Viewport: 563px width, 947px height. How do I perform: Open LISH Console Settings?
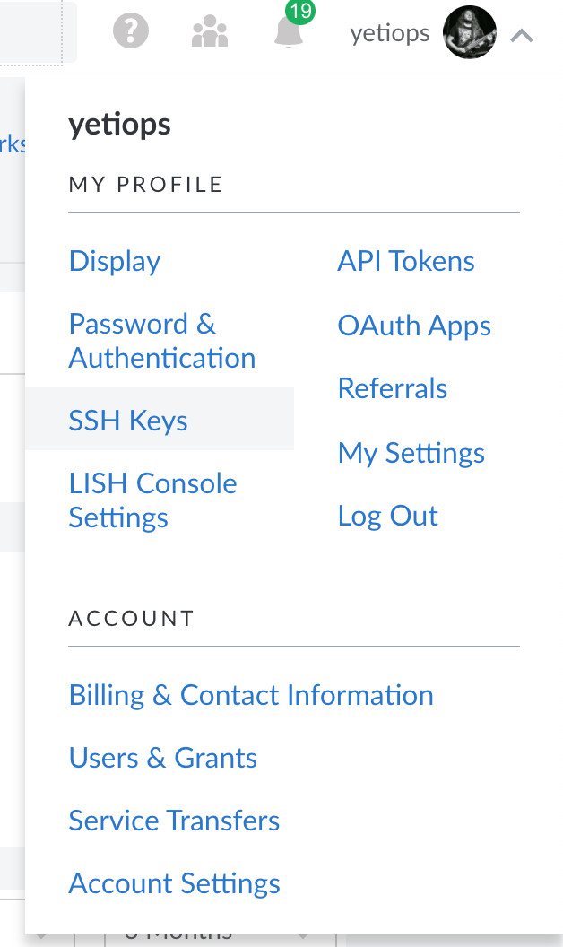152,500
